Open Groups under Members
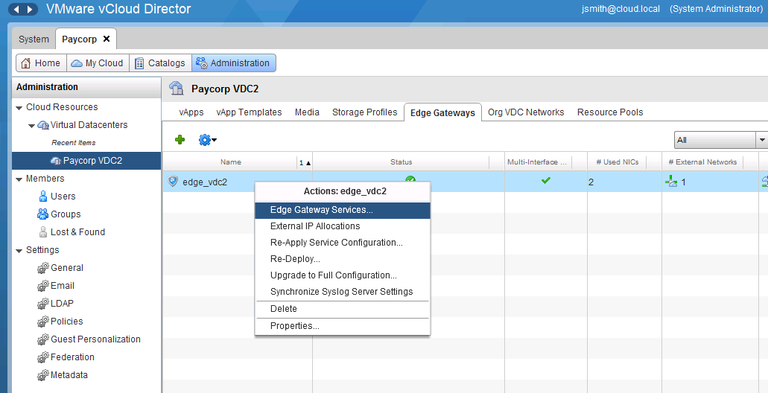The image size is (768, 393). click(x=66, y=214)
